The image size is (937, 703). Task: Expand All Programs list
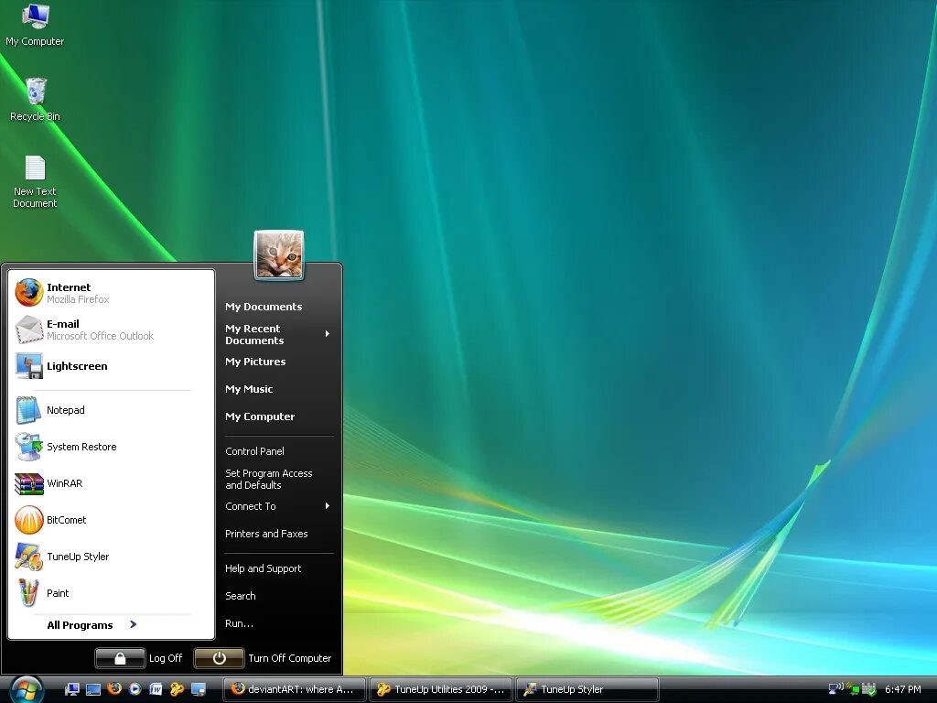(92, 624)
